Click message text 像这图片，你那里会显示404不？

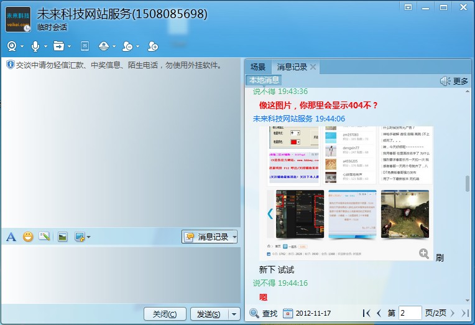coord(318,105)
